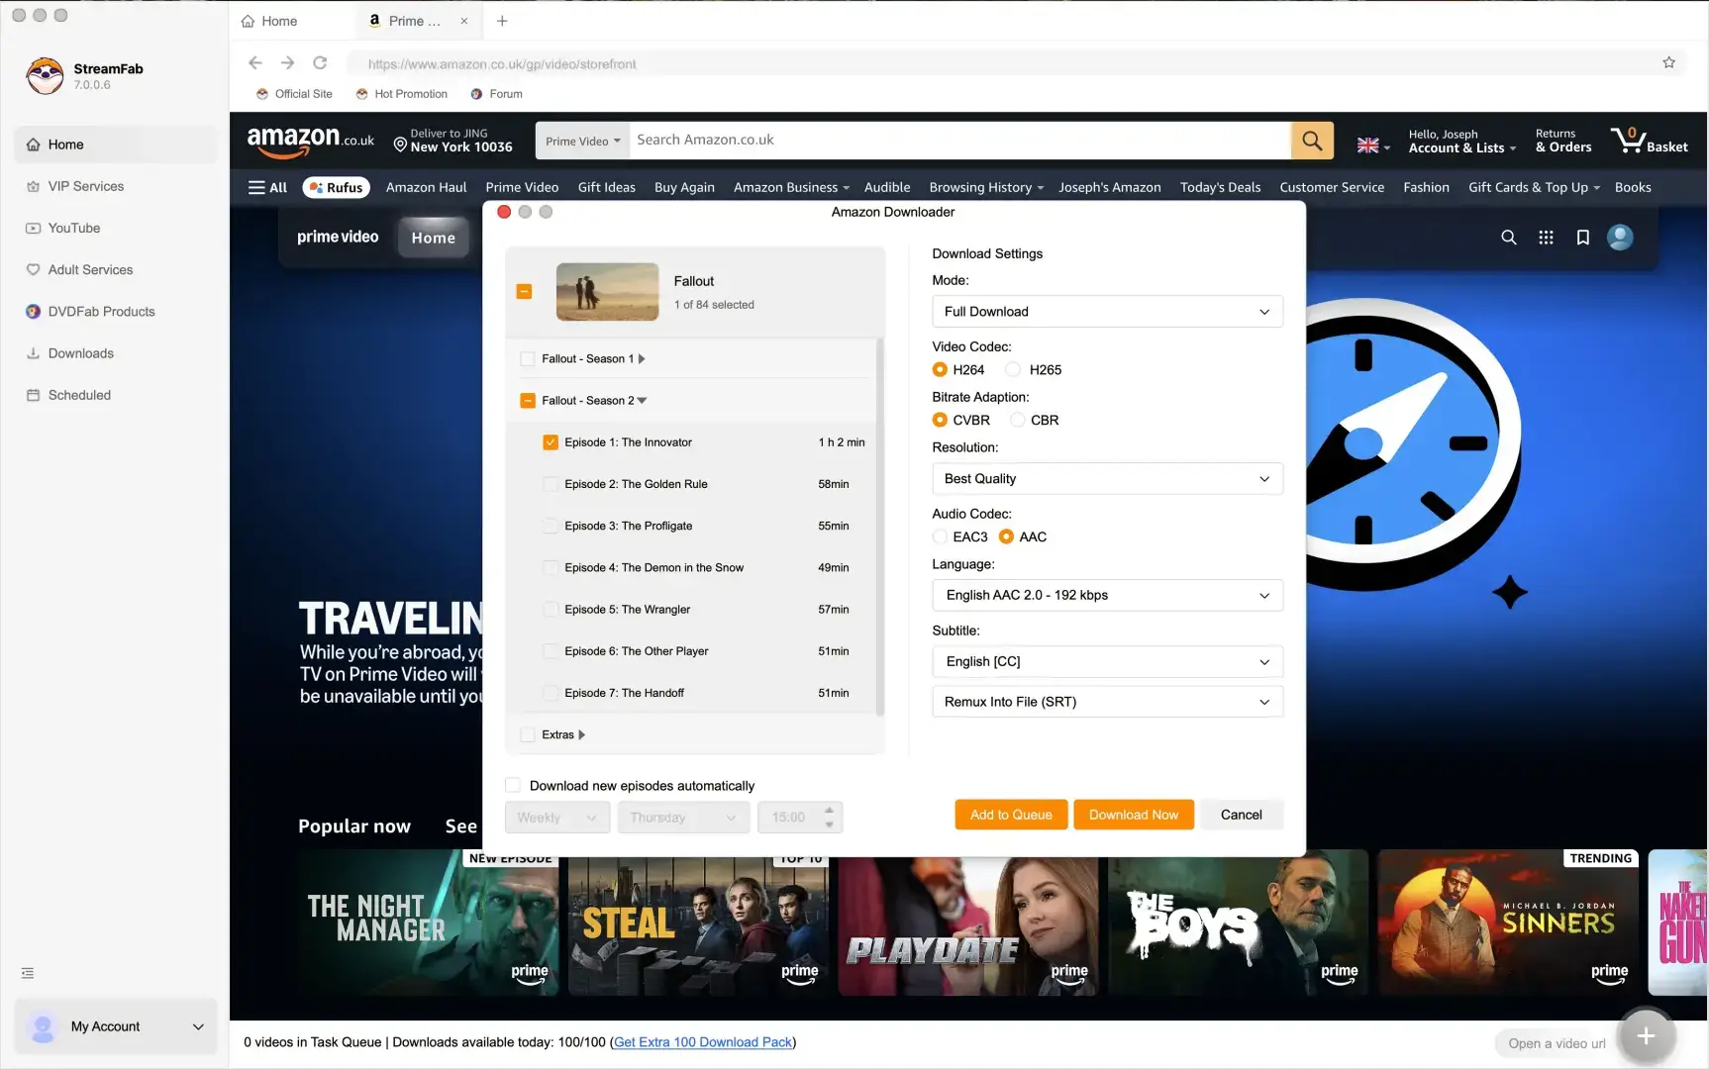
Task: Open the Basket cart icon
Action: point(1649,141)
